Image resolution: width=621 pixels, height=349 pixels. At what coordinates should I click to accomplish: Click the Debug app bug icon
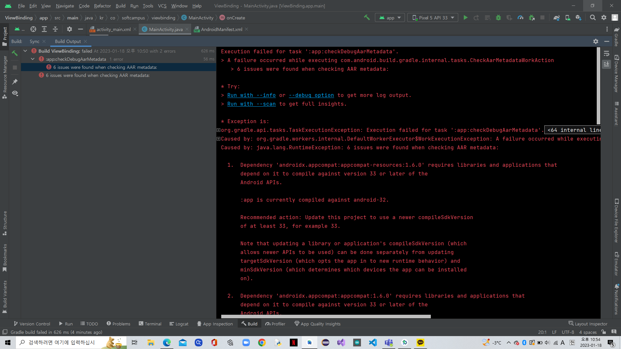coord(498,18)
